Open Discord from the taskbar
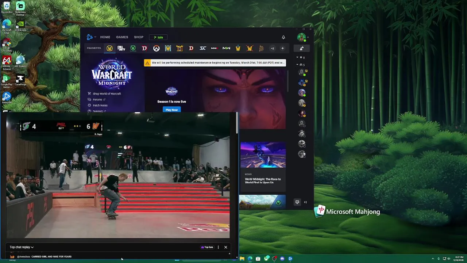Screen dimensions: 467x263 click(282, 259)
